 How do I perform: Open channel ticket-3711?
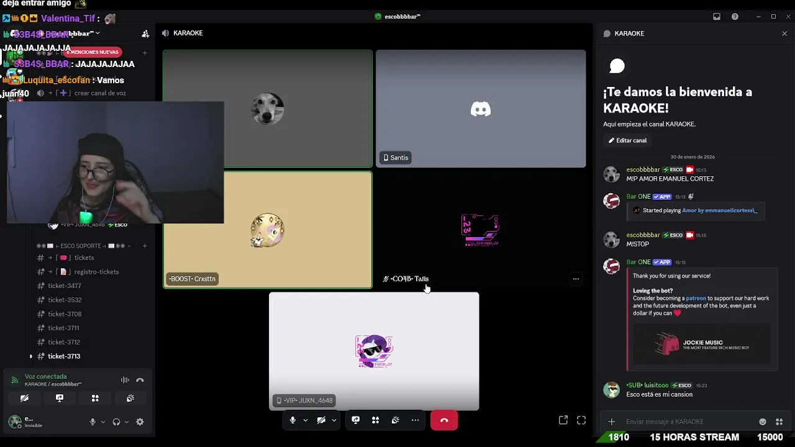[63, 328]
